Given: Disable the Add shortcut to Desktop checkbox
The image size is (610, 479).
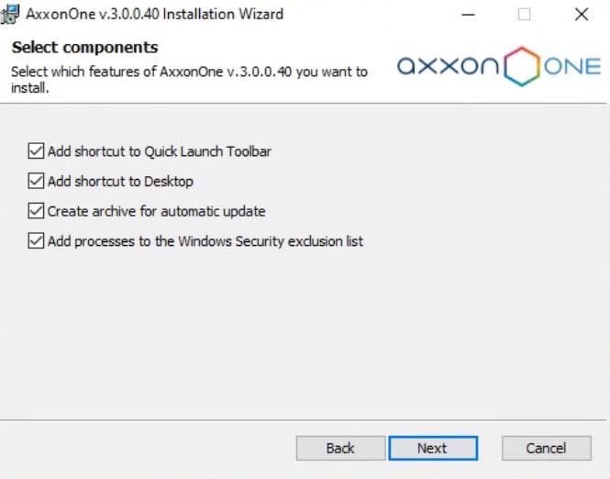Looking at the screenshot, I should pyautogui.click(x=37, y=182).
